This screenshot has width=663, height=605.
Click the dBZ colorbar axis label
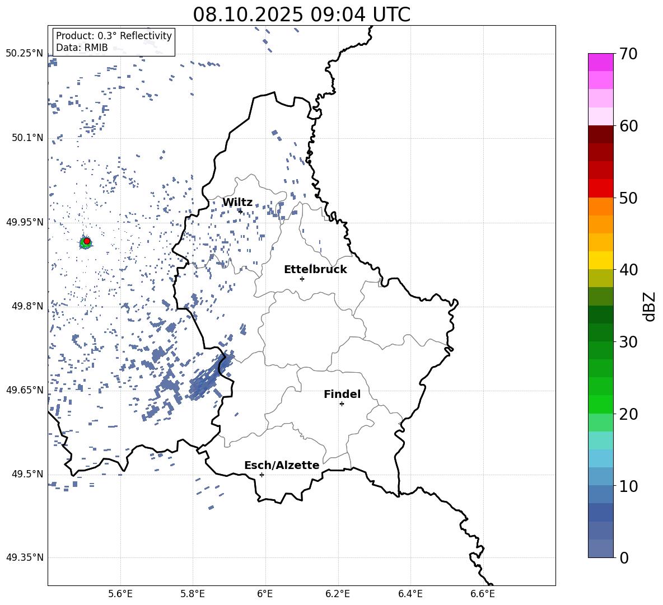(x=650, y=306)
